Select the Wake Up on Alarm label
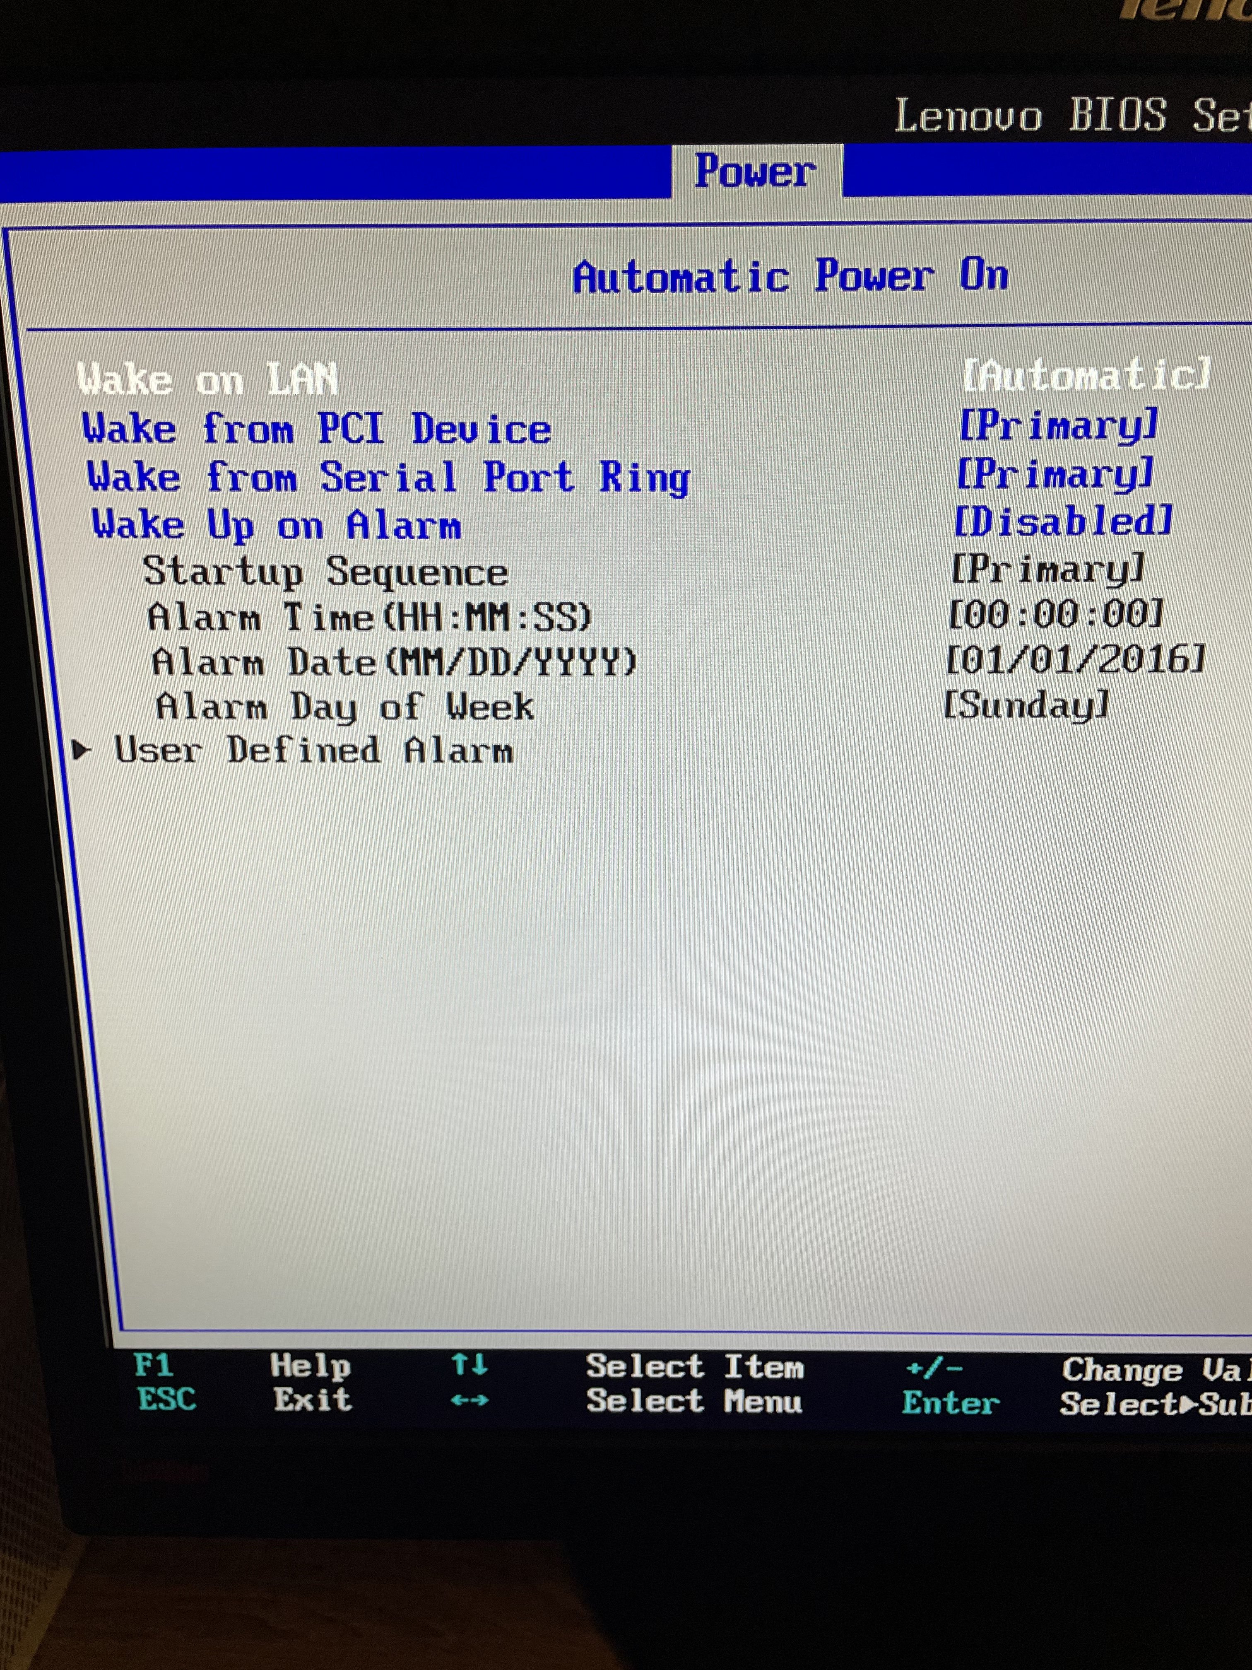The image size is (1252, 1670). pyautogui.click(x=276, y=524)
